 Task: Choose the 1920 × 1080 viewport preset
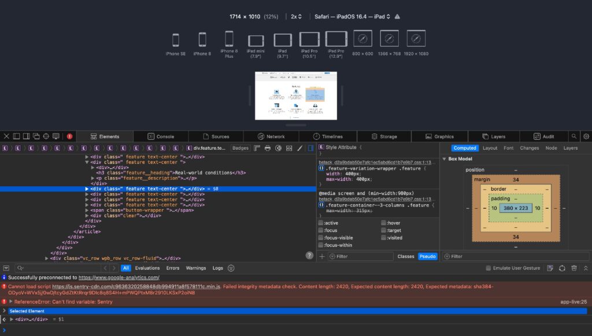coord(416,39)
